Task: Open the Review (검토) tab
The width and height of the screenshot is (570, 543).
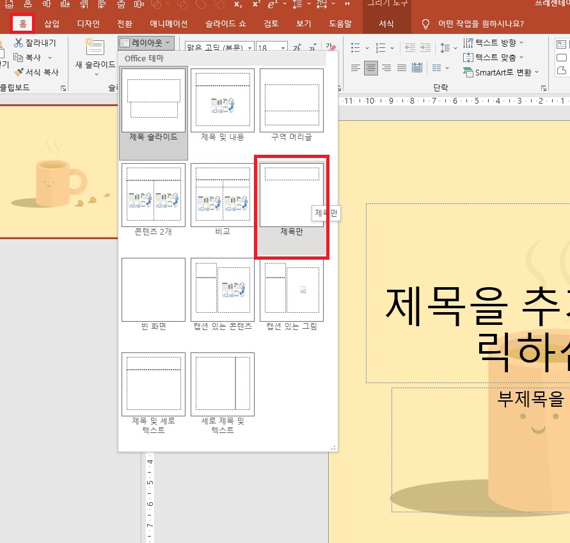Action: (271, 24)
